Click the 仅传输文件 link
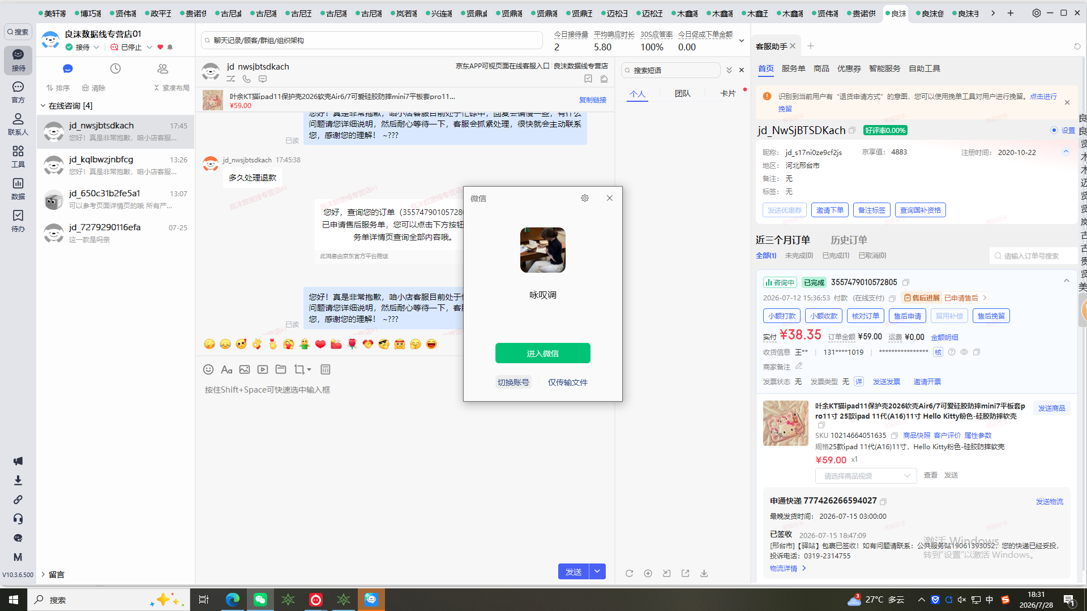This screenshot has height=611, width=1087. pyautogui.click(x=568, y=382)
